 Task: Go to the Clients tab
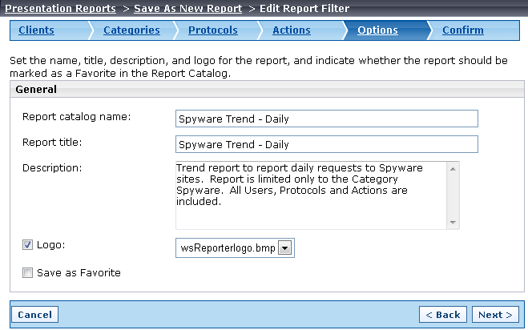[36, 30]
